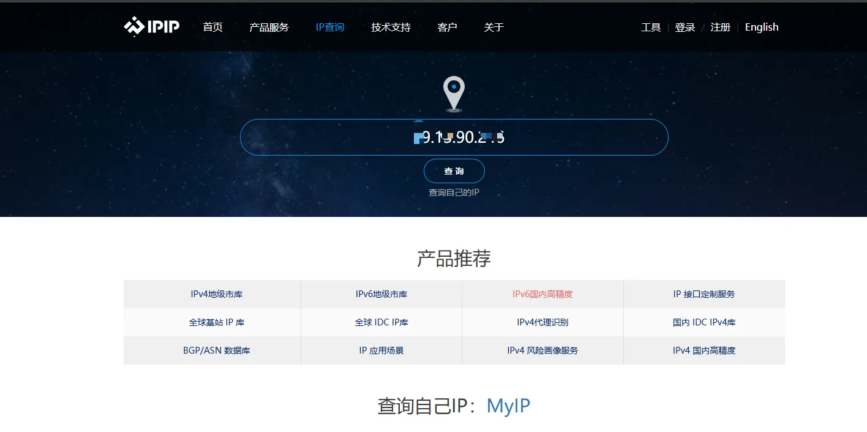Screen dimensions: 867x432
Task: Click inside the IP address input field
Action: (x=454, y=137)
